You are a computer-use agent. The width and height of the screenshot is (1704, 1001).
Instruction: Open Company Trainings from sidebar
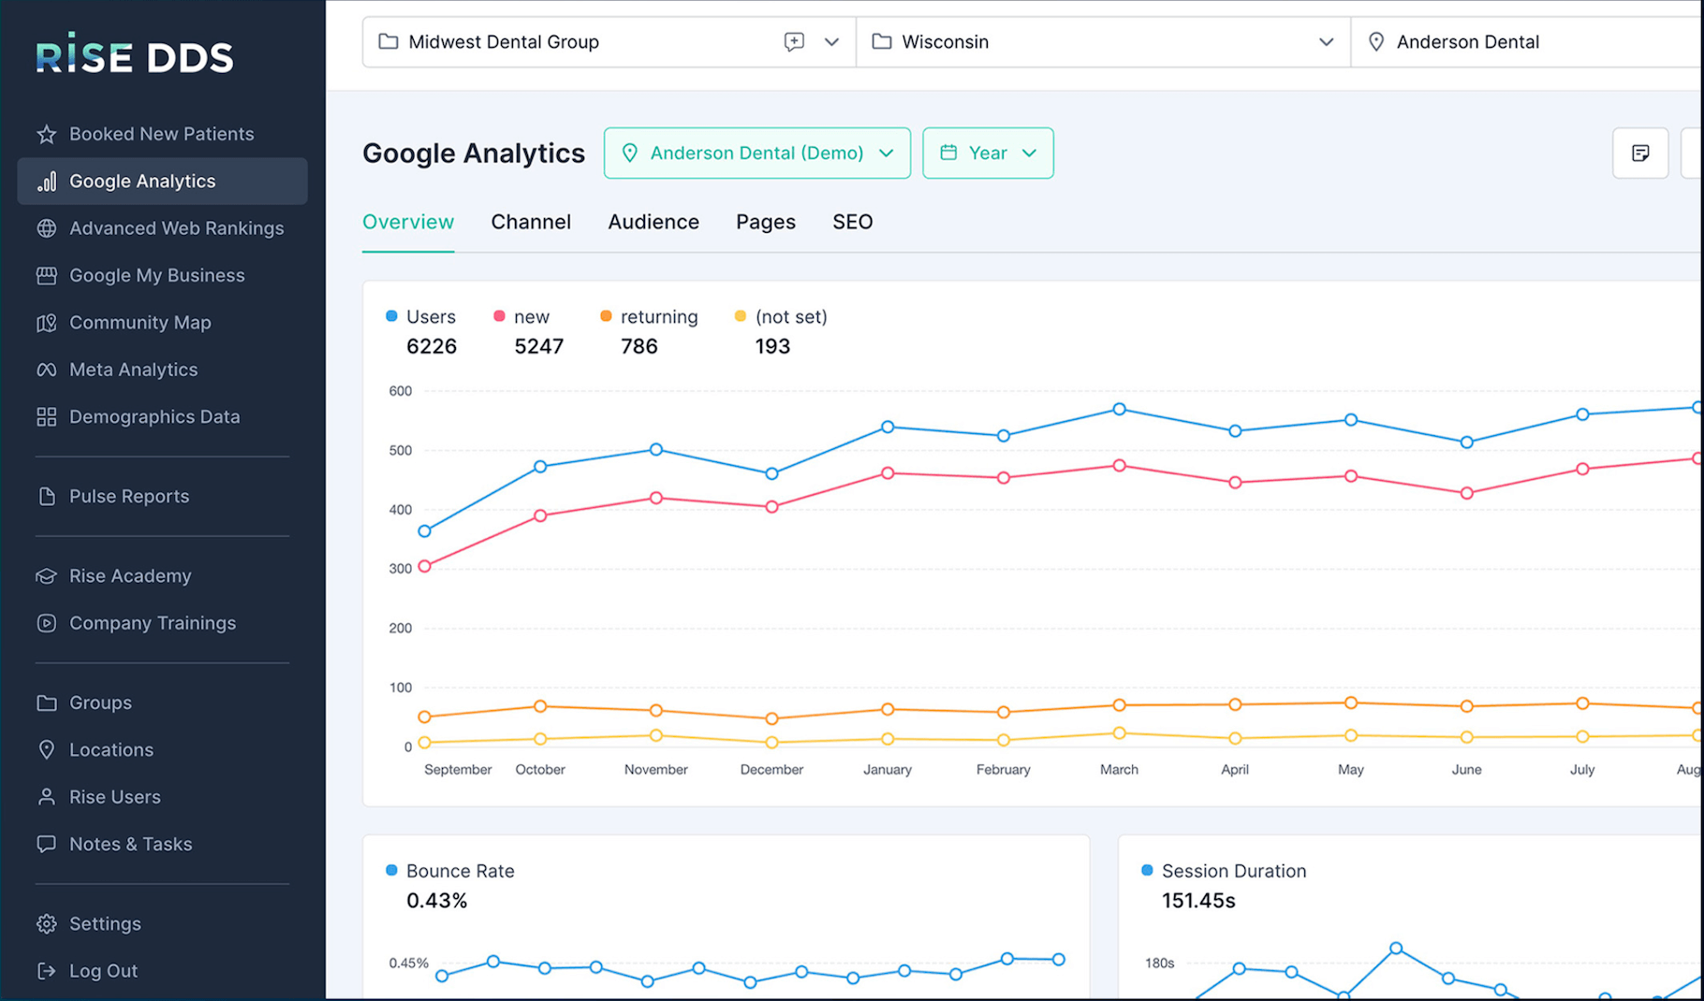pos(162,623)
